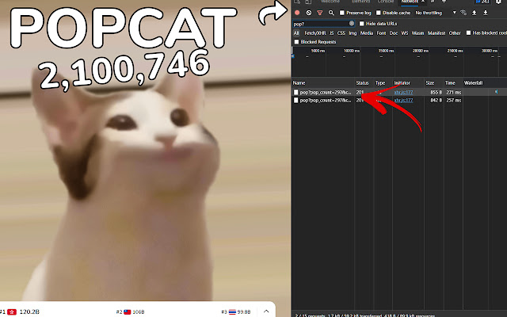Viewport: 507px width, 317px height.
Task: Filter requests by Wasm
Action: coord(417,33)
